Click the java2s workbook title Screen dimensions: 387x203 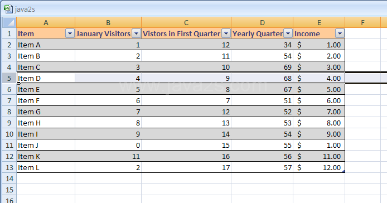[x=25, y=9]
